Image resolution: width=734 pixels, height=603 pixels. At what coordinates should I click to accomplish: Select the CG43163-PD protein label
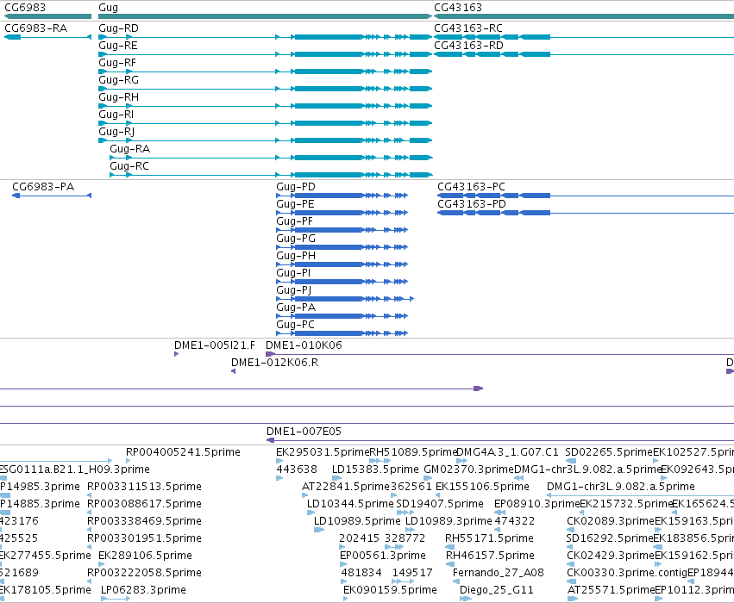click(472, 204)
